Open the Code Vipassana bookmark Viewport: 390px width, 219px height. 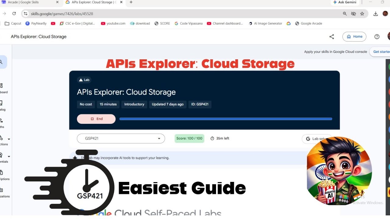point(188,23)
